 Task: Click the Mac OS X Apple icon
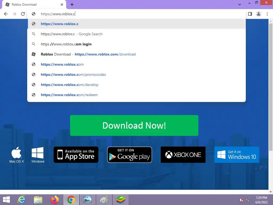click(x=17, y=155)
